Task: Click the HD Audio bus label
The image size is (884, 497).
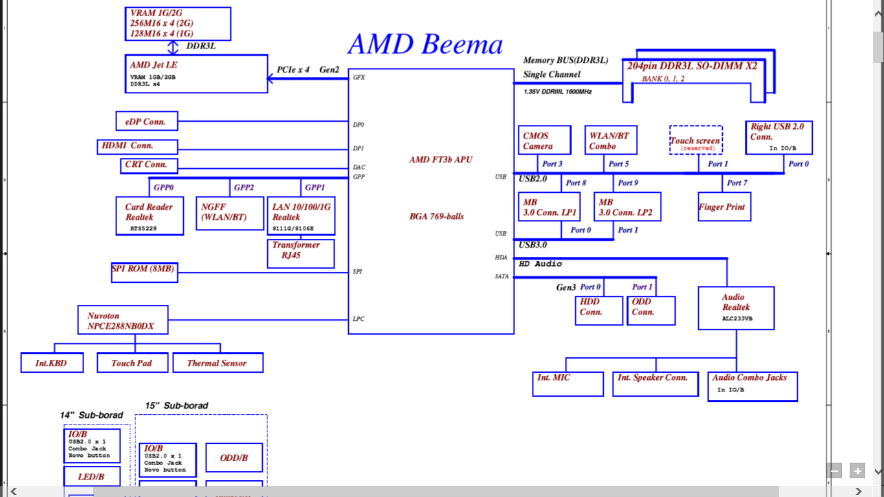Action: [x=540, y=264]
